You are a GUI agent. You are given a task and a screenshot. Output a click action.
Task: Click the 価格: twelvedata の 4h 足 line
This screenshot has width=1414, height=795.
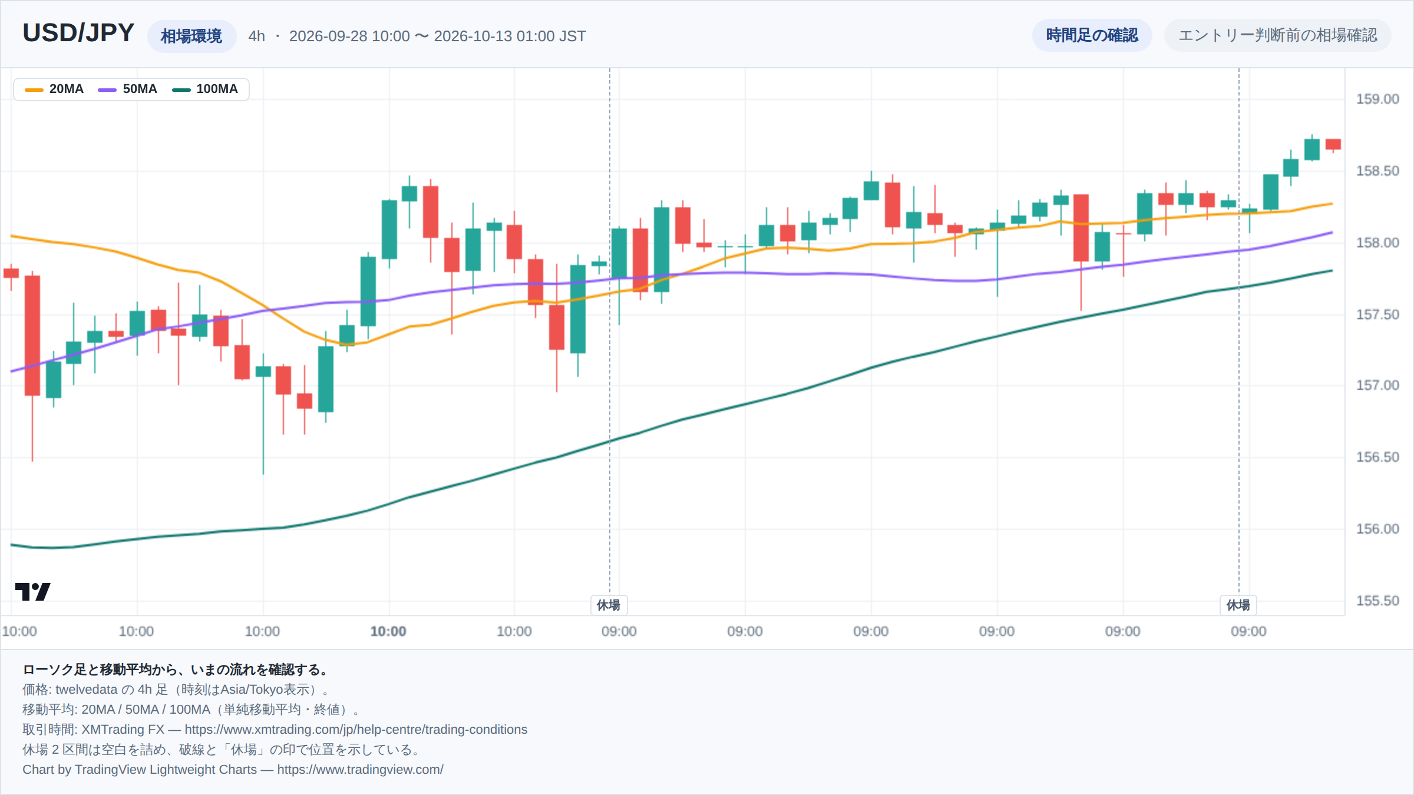(x=179, y=690)
